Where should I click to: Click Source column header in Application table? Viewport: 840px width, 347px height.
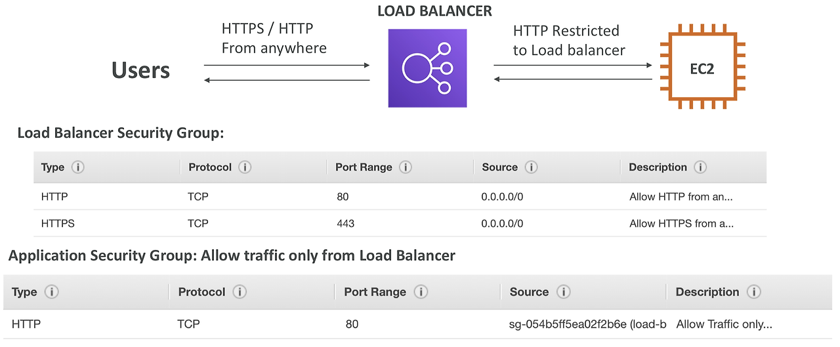pyautogui.click(x=529, y=292)
